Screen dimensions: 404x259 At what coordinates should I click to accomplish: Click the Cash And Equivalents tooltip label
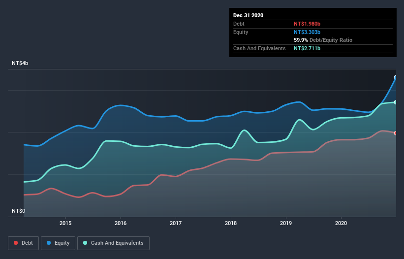(259, 48)
